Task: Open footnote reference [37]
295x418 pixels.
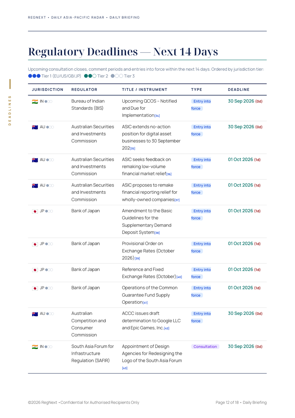Action: (177, 200)
